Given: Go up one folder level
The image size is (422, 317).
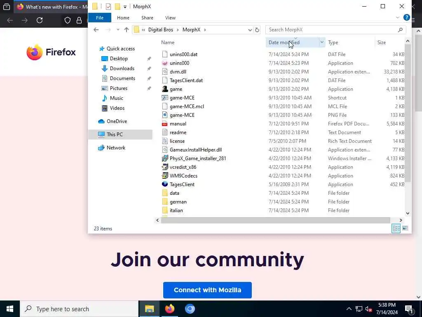Looking at the screenshot, I should tap(127, 30).
